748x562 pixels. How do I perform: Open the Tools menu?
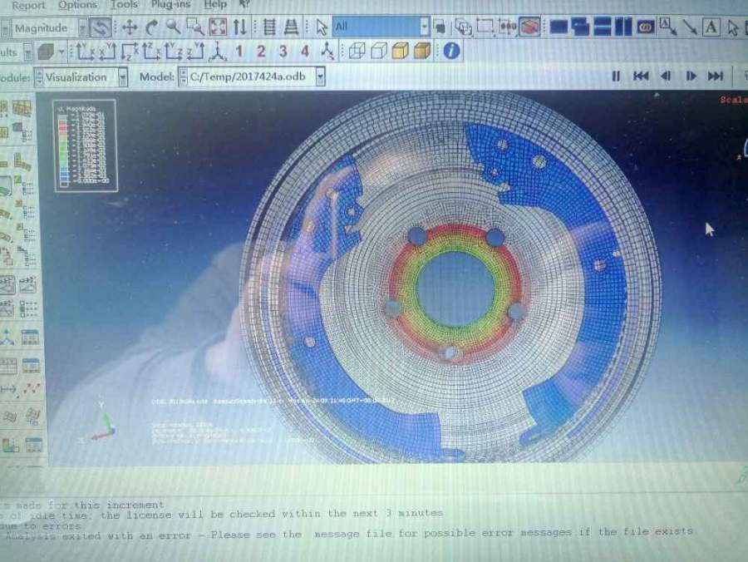124,5
